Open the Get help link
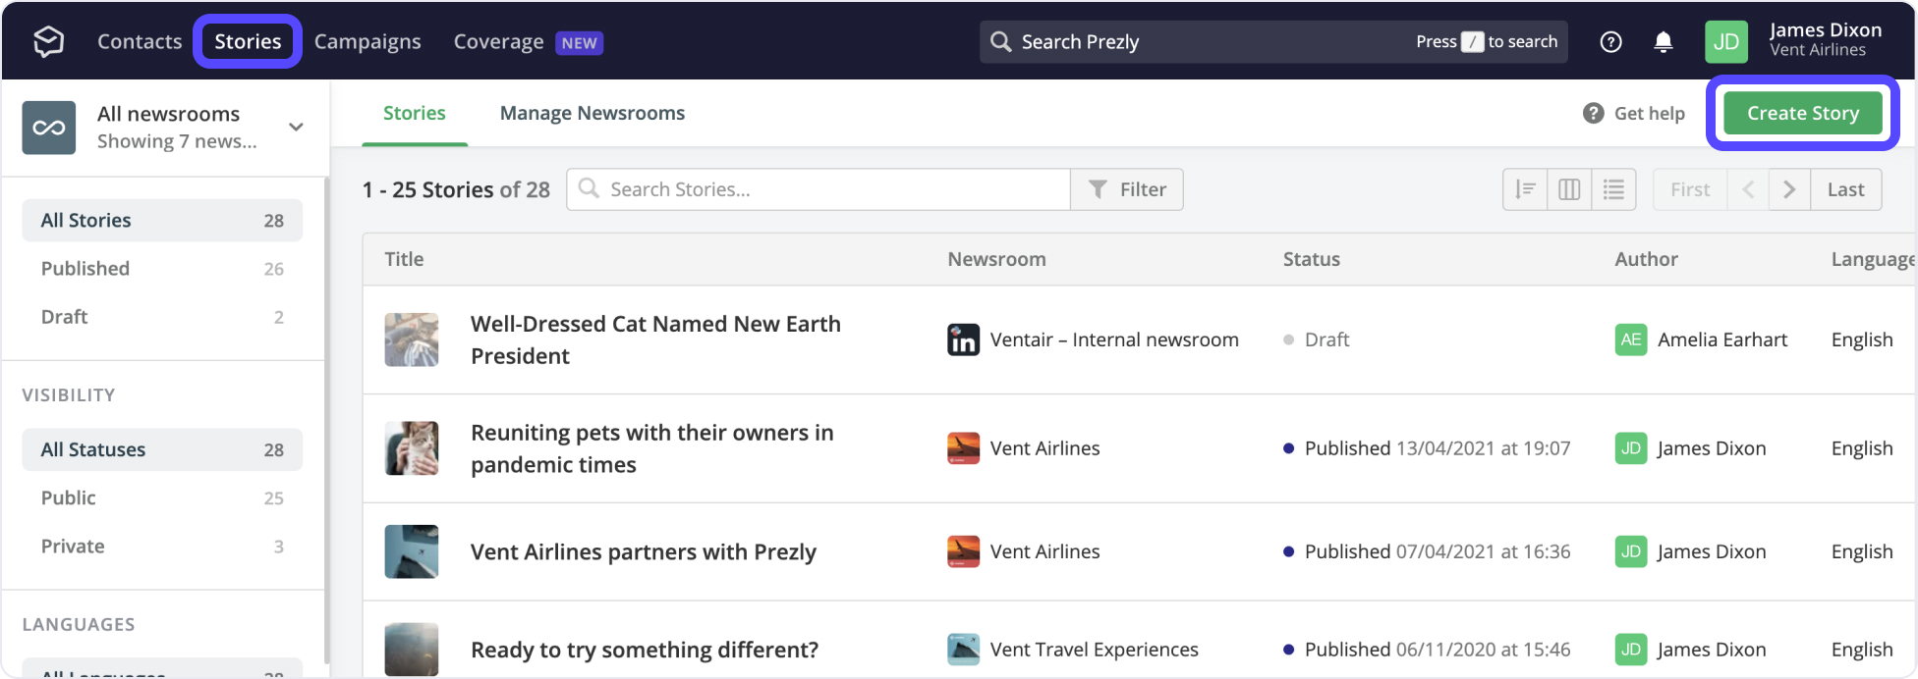The image size is (1918, 679). [x=1634, y=113]
